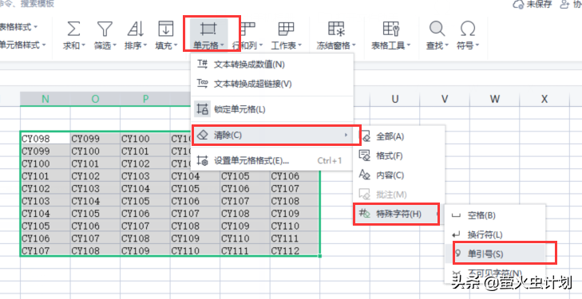
Task: Select column X header
Action: click(x=544, y=99)
